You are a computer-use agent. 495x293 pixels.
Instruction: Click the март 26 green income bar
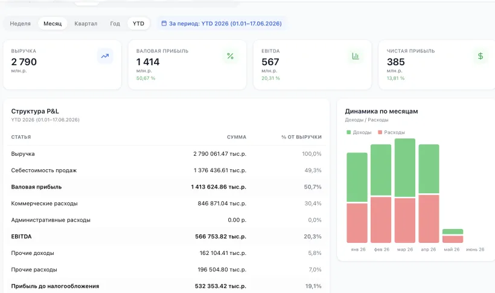pos(405,167)
